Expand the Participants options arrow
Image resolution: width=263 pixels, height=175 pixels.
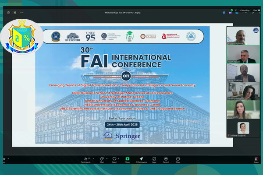click(94, 159)
